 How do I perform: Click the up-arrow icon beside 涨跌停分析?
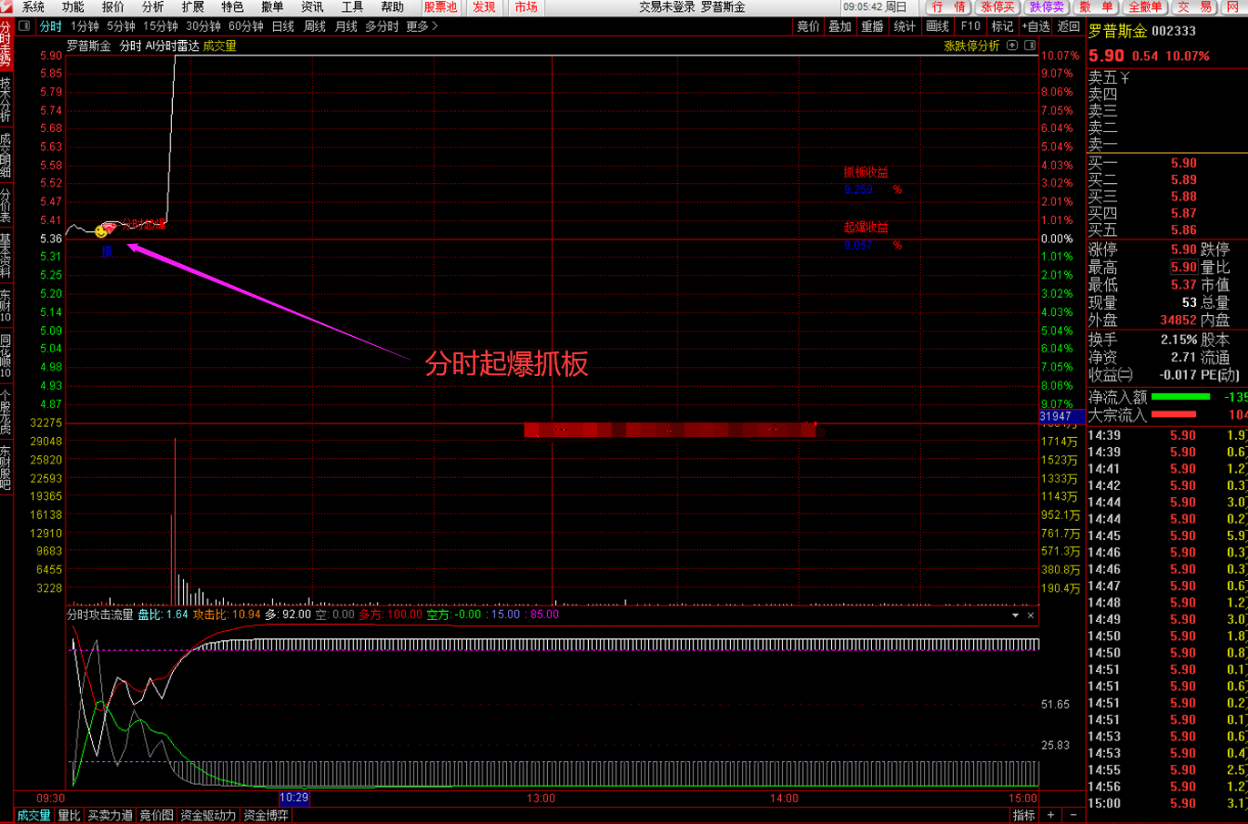[1012, 46]
